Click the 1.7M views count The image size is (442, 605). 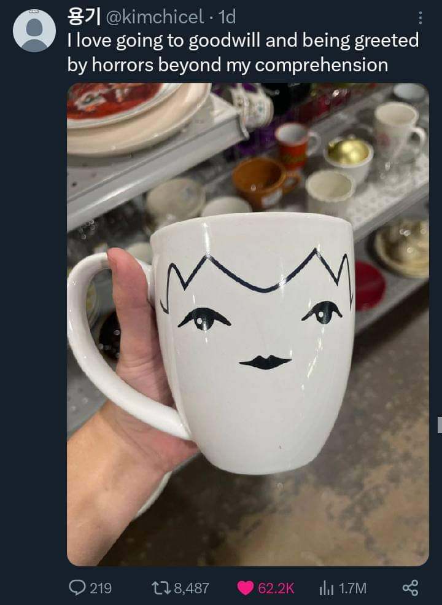coord(352,588)
